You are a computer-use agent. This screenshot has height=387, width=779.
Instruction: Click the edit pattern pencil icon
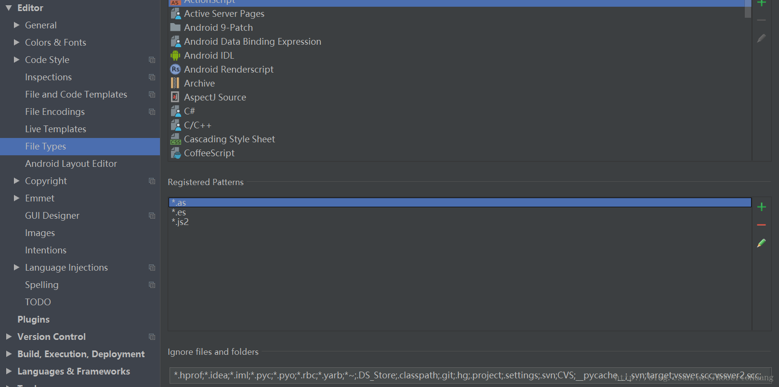(x=761, y=243)
